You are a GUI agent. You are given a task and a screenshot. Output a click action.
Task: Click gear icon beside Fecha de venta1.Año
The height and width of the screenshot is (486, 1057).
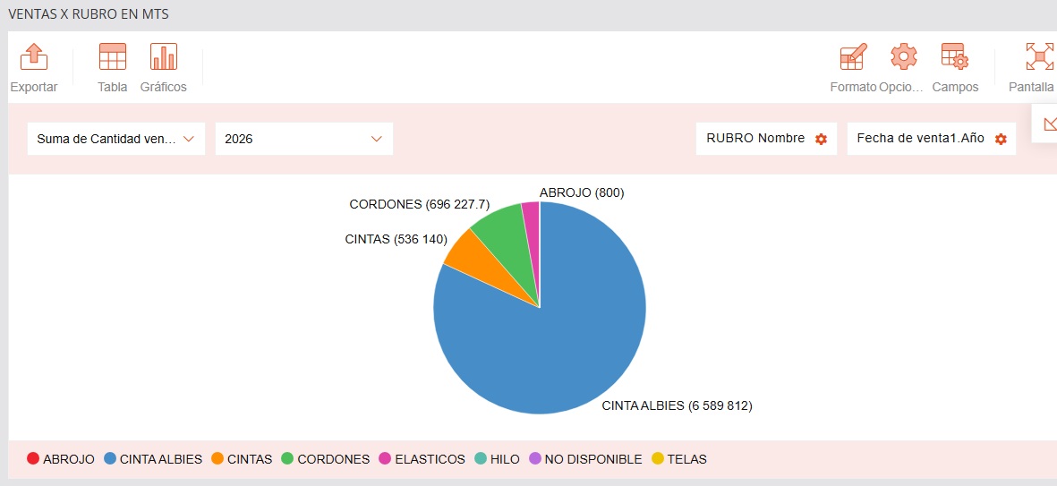1001,140
